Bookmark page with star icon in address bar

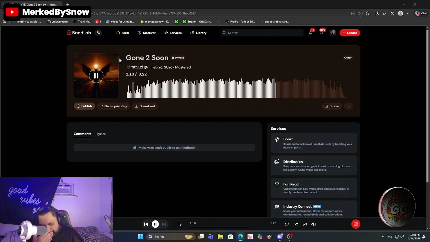pyautogui.click(x=359, y=13)
